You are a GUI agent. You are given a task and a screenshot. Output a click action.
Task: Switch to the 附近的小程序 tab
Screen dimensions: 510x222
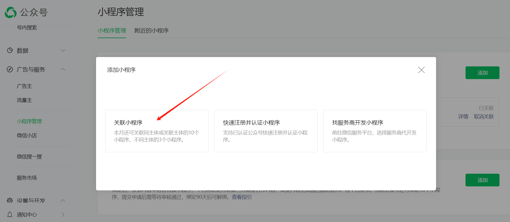[x=152, y=31]
